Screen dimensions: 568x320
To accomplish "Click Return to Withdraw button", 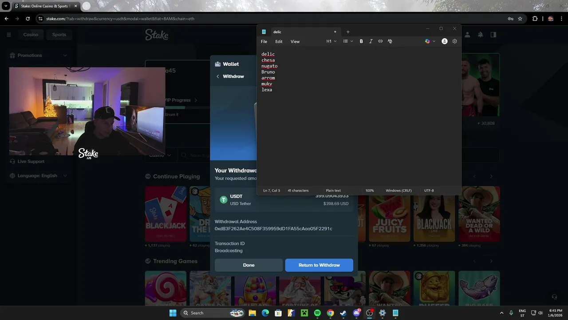I will (x=319, y=265).
